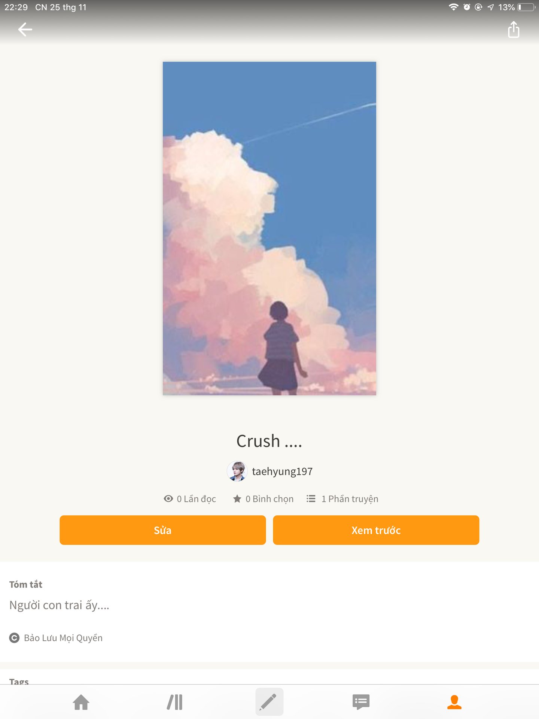Click the Sửa button

pyautogui.click(x=163, y=530)
